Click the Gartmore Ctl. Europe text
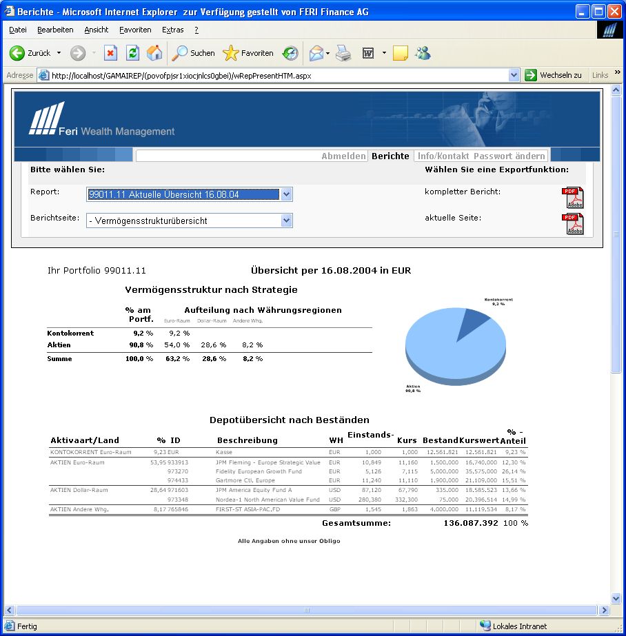This screenshot has height=636, width=626. (x=245, y=480)
